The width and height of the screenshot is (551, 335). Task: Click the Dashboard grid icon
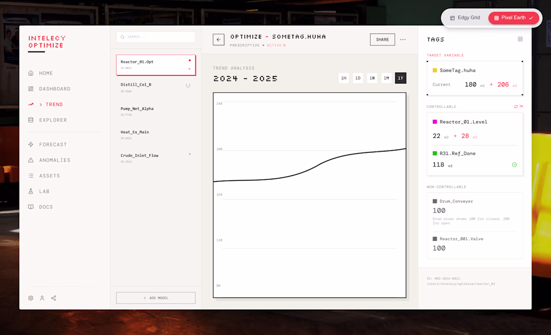pos(31,88)
